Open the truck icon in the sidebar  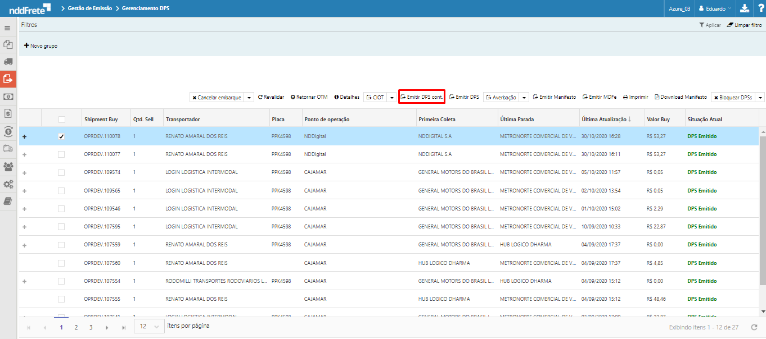click(8, 62)
